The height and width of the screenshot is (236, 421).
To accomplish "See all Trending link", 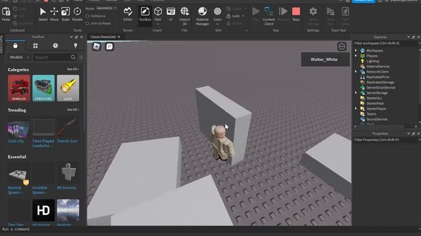I will [73, 109].
